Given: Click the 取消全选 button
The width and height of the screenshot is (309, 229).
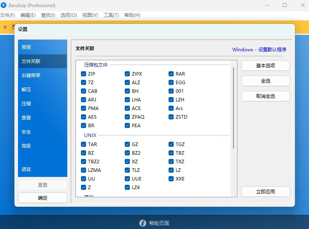Looking at the screenshot, I should tap(266, 96).
